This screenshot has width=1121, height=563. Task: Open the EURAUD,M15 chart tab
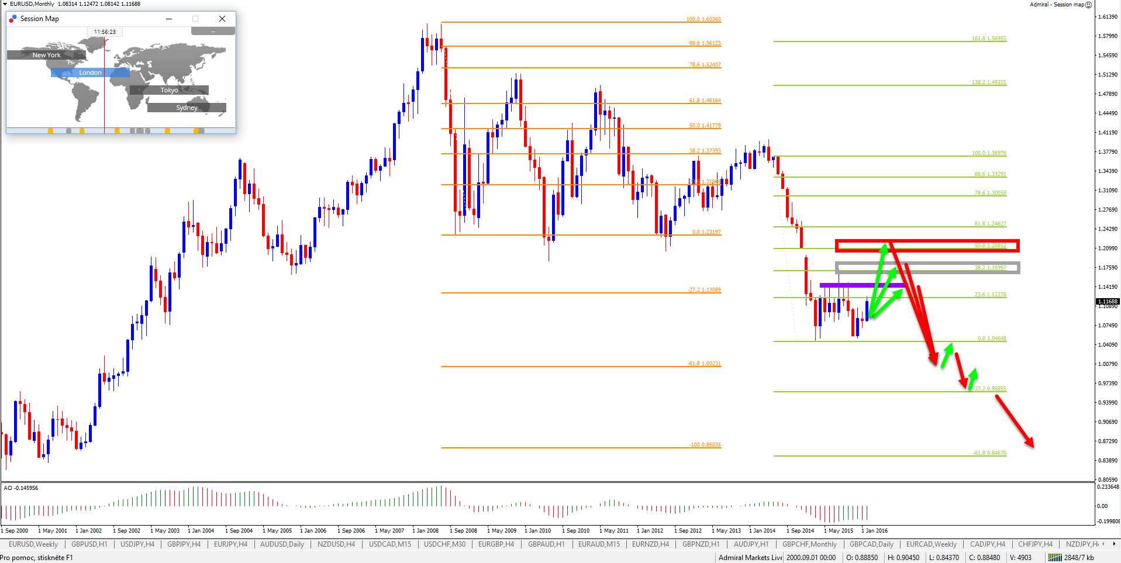coord(599,544)
